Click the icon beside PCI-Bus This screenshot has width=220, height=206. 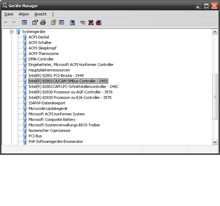pyautogui.click(x=25, y=136)
